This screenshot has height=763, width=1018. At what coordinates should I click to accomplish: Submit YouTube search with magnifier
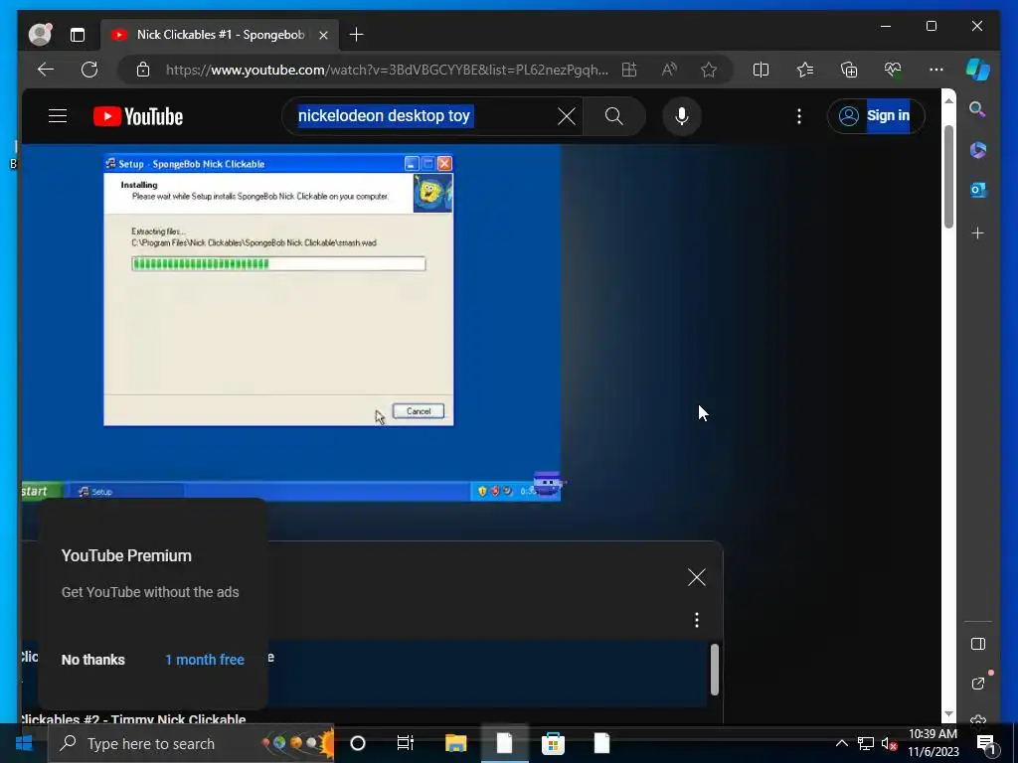pos(614,117)
